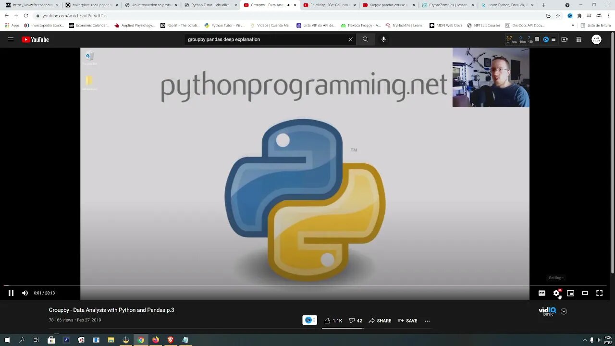Open Windows Start menu

coord(7,340)
